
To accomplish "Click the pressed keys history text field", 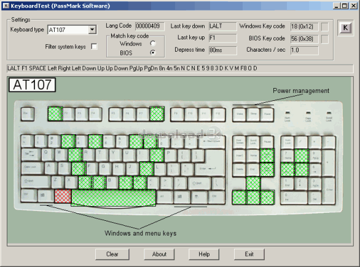I will [x=180, y=68].
